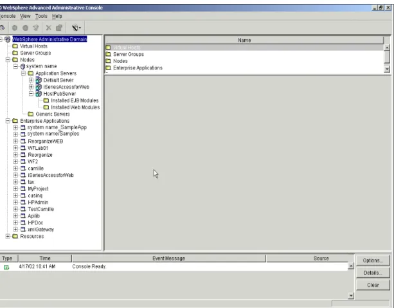Click event log scrollbar down arrow
The width and height of the screenshot is (394, 308).
point(351,296)
